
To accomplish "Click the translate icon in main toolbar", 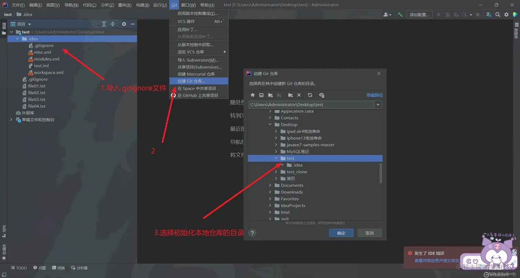I will click(489, 14).
